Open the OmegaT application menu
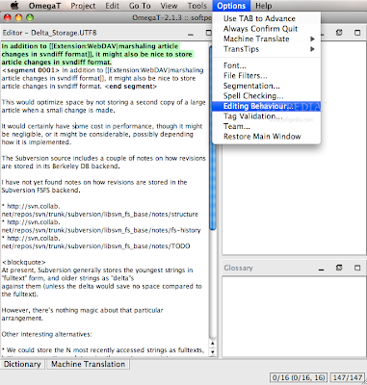Screen dimensions: 367x385 point(44,6)
